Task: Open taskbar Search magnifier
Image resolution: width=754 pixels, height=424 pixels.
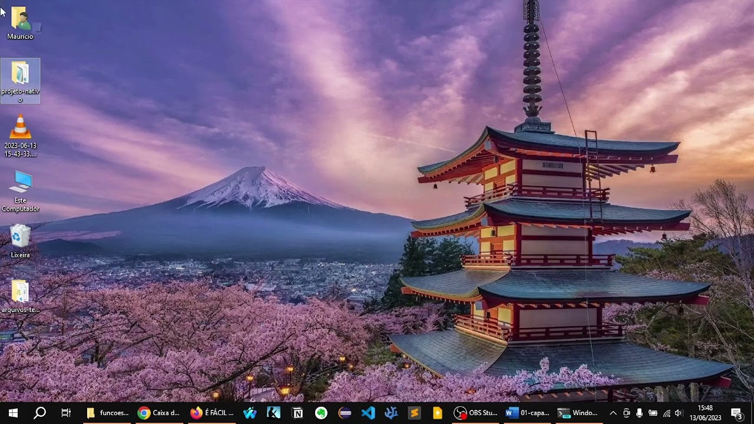Action: click(x=39, y=413)
